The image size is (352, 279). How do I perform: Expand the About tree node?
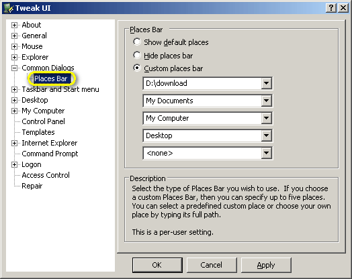point(14,25)
